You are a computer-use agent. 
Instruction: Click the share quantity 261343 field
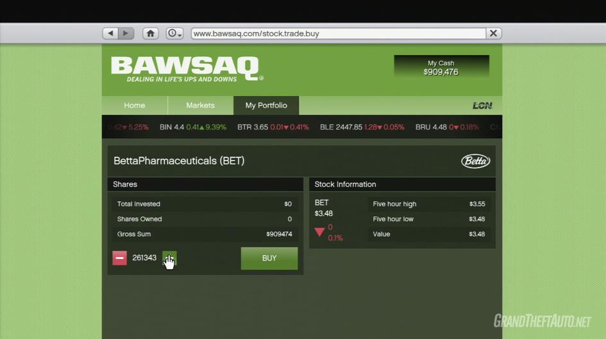[144, 258]
